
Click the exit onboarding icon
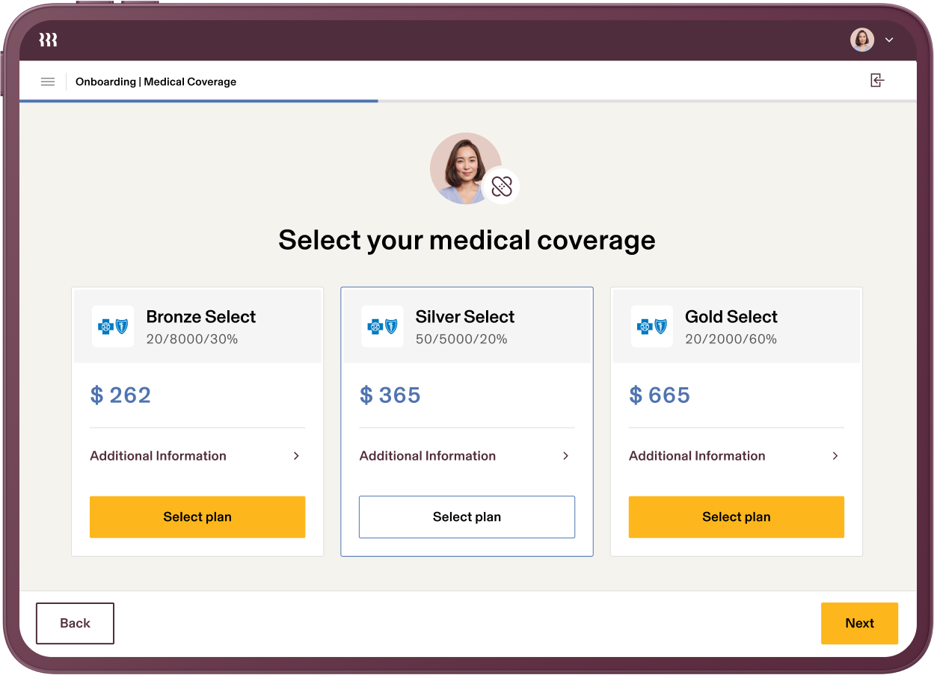coord(877,81)
